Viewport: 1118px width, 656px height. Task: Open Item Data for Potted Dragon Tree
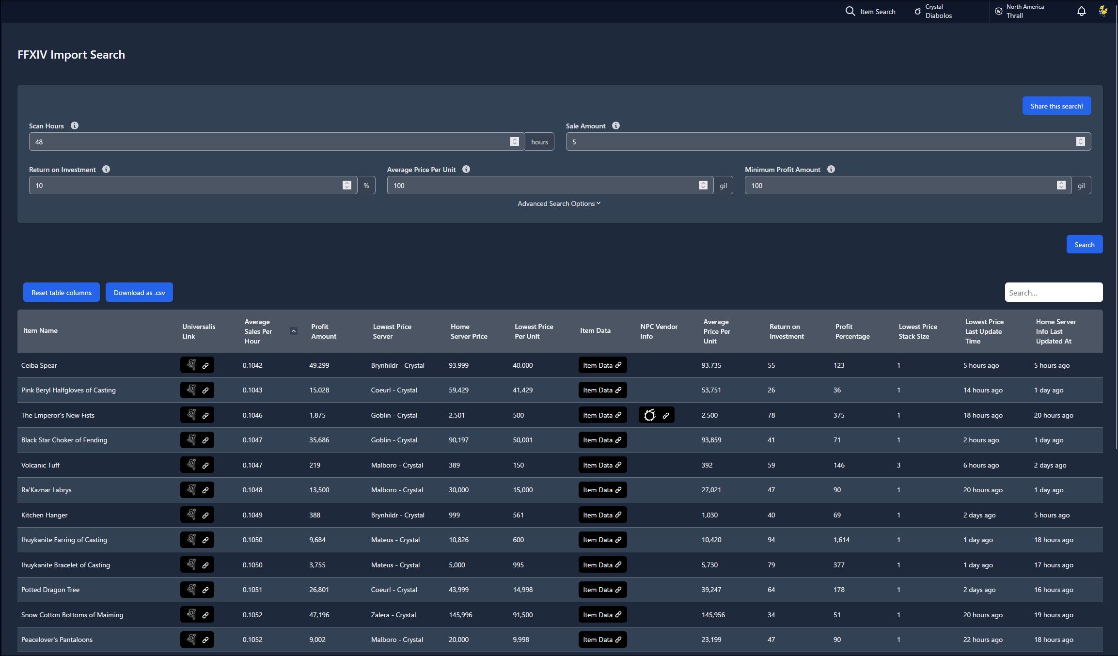coord(602,590)
